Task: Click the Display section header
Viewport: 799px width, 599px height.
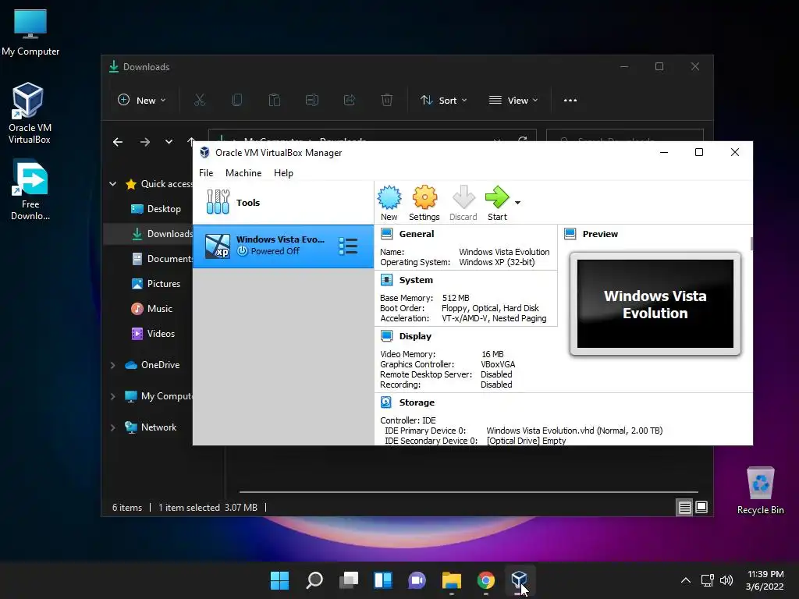Action: click(415, 336)
